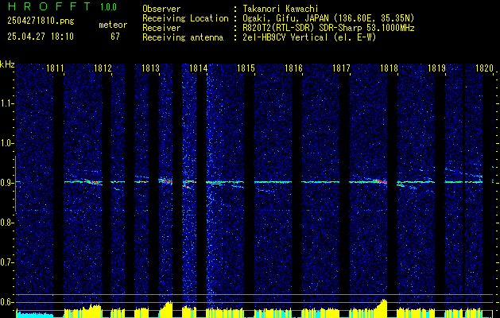The image size is (500, 318).
Task: Click the cyan level bars at bottom left
Action: pyautogui.click(x=34, y=315)
